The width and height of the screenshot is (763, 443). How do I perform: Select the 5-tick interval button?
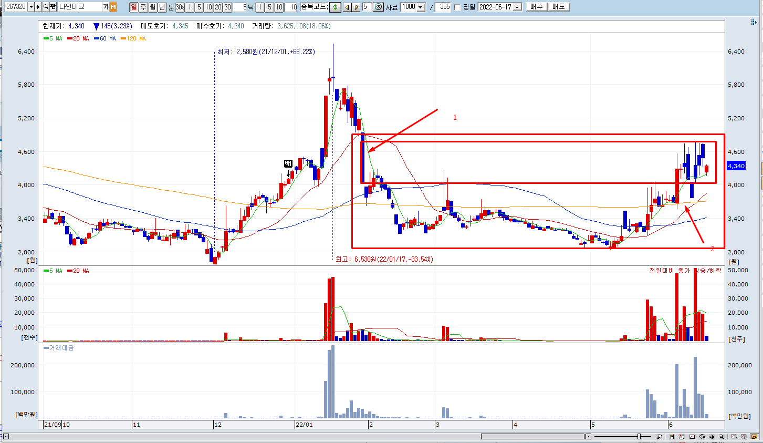tap(269, 7)
